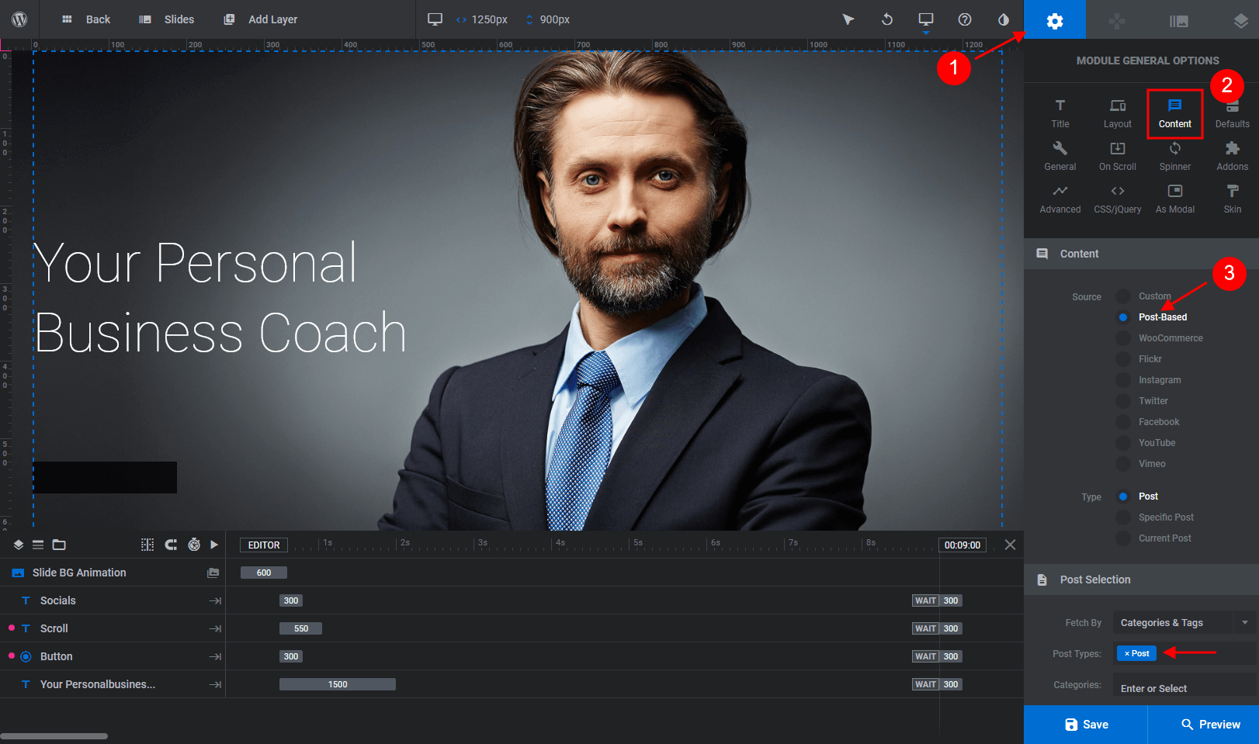Open the device view switcher

[926, 19]
